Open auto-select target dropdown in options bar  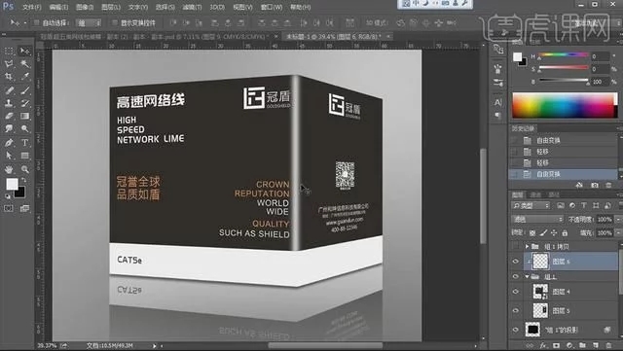(89, 23)
